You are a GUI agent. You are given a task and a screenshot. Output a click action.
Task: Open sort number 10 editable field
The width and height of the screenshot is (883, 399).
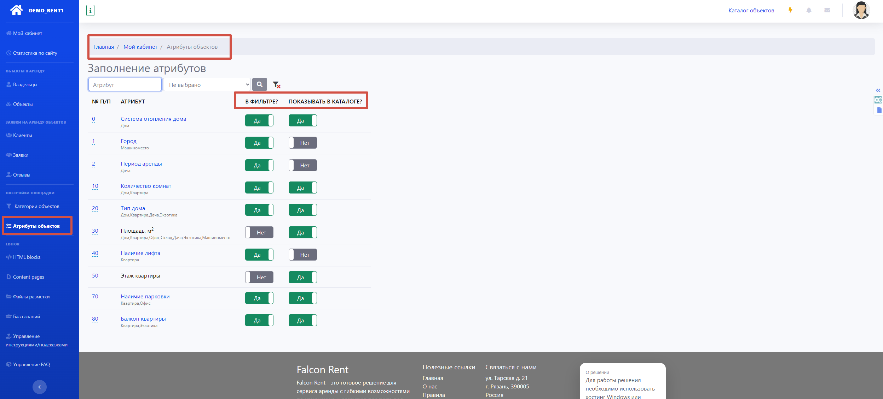coord(95,186)
